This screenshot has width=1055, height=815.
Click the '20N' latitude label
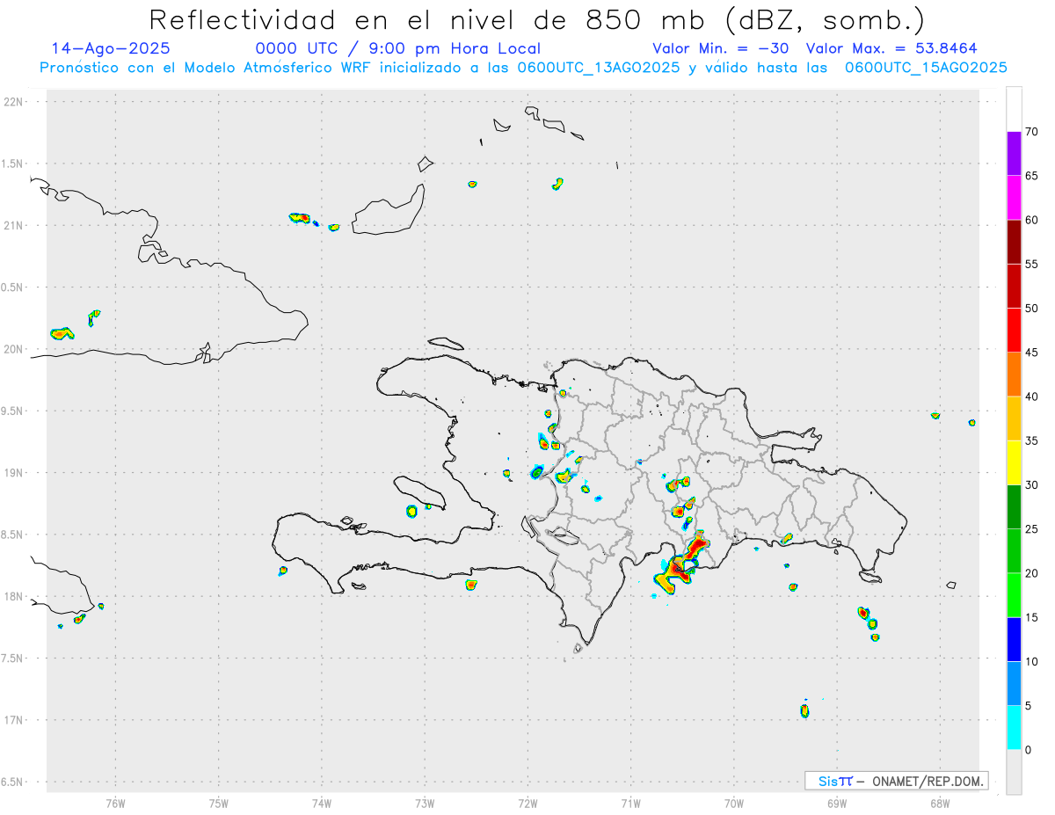pyautogui.click(x=14, y=349)
